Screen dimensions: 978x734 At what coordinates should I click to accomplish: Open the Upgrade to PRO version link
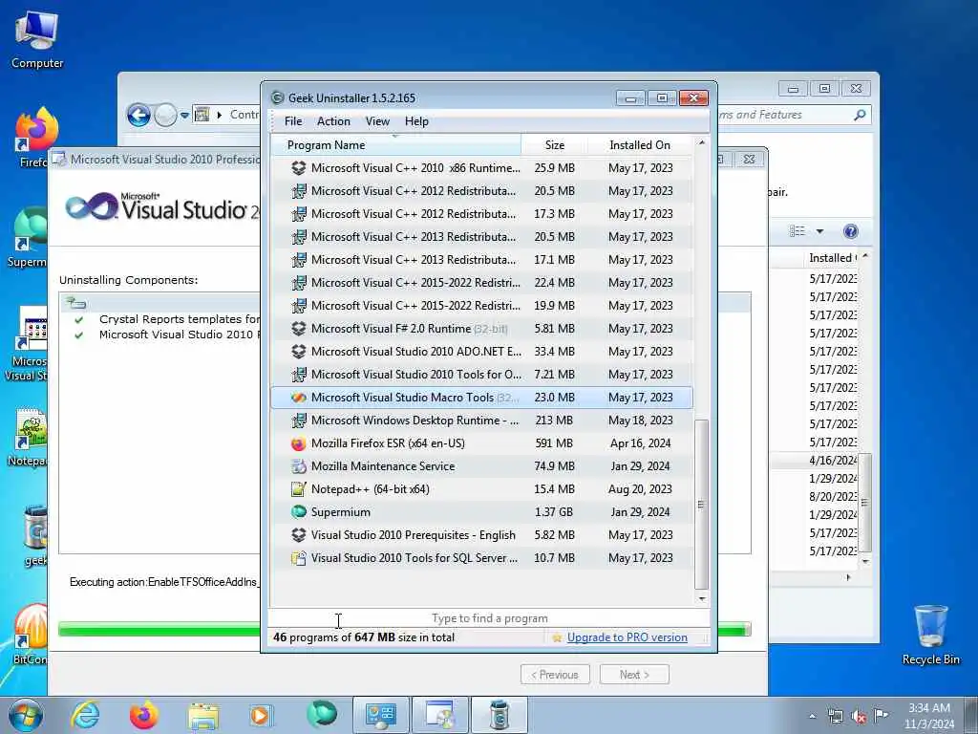click(x=627, y=637)
